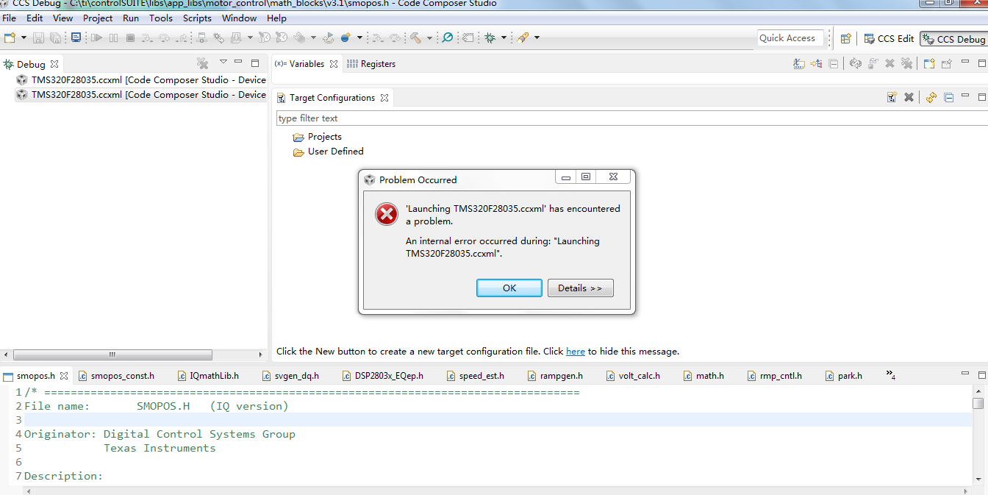Click the Details >> button

pos(580,288)
